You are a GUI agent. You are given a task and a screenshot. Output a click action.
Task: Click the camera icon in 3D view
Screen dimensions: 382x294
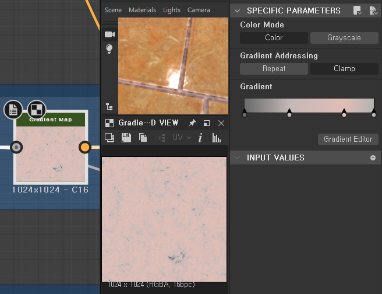tap(109, 34)
